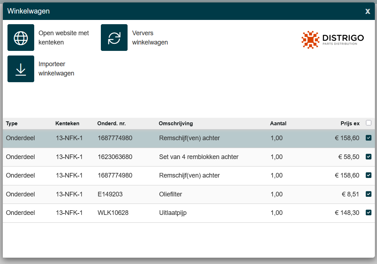Viewport: 377px width, 264px height.
Task: Select the 'Ververs winkelwagen' label
Action: [x=150, y=38]
